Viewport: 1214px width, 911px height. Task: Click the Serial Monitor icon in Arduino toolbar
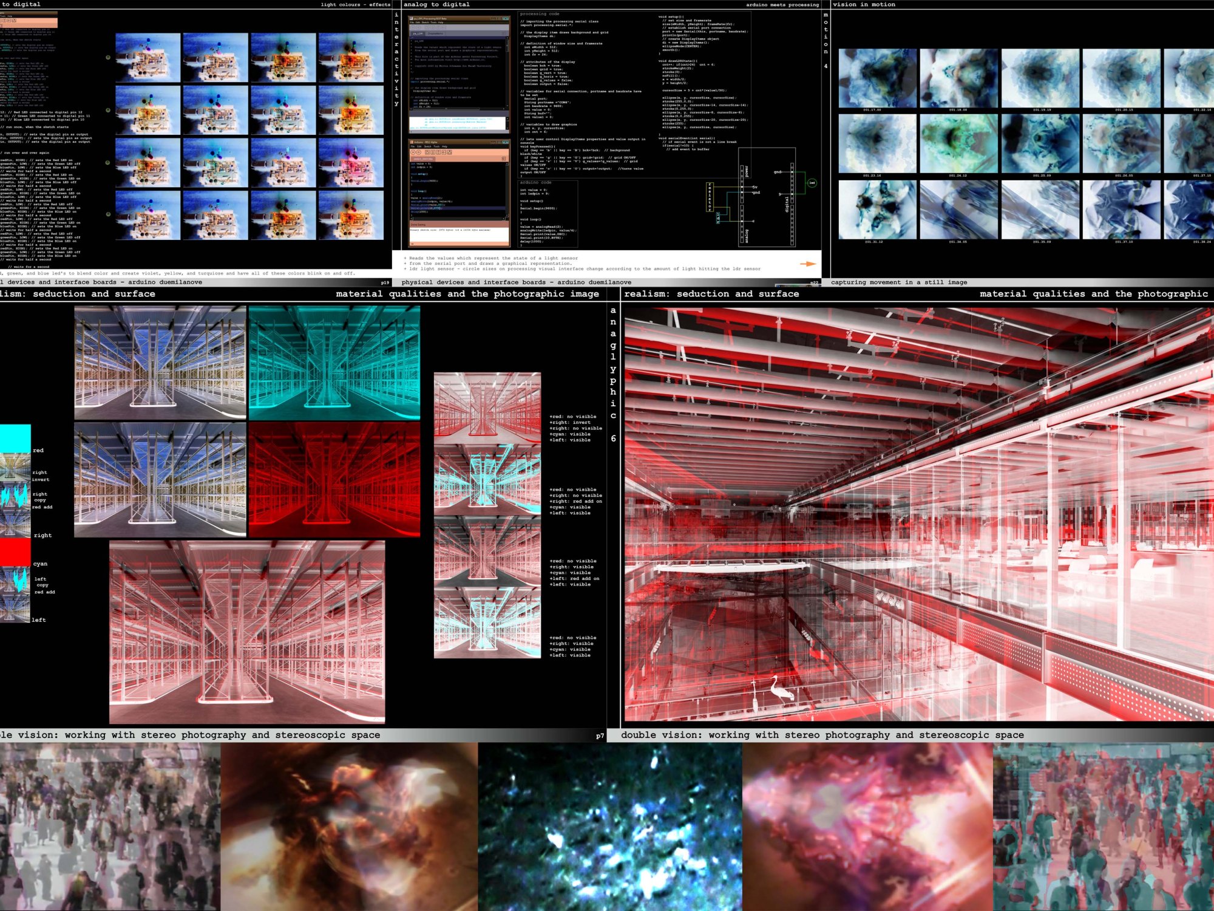(x=450, y=152)
